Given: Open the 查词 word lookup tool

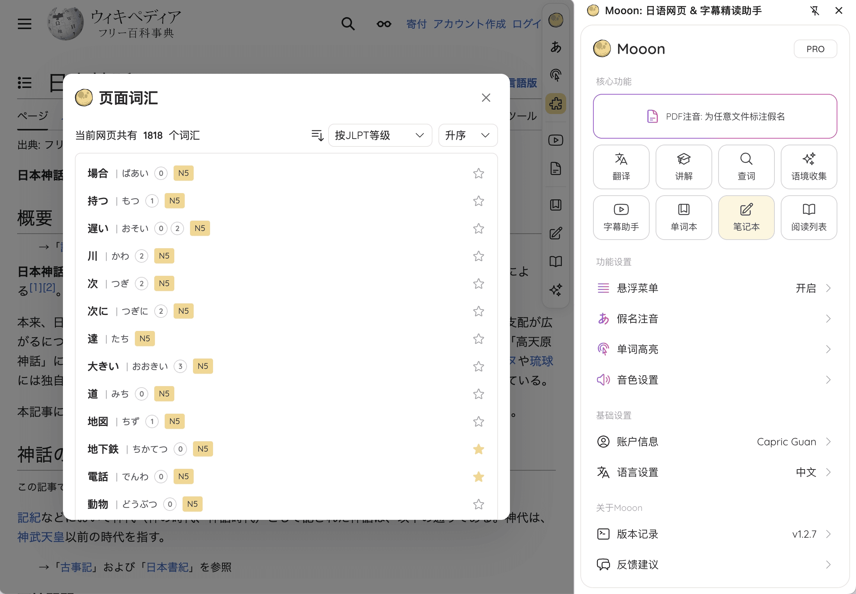Looking at the screenshot, I should (746, 167).
